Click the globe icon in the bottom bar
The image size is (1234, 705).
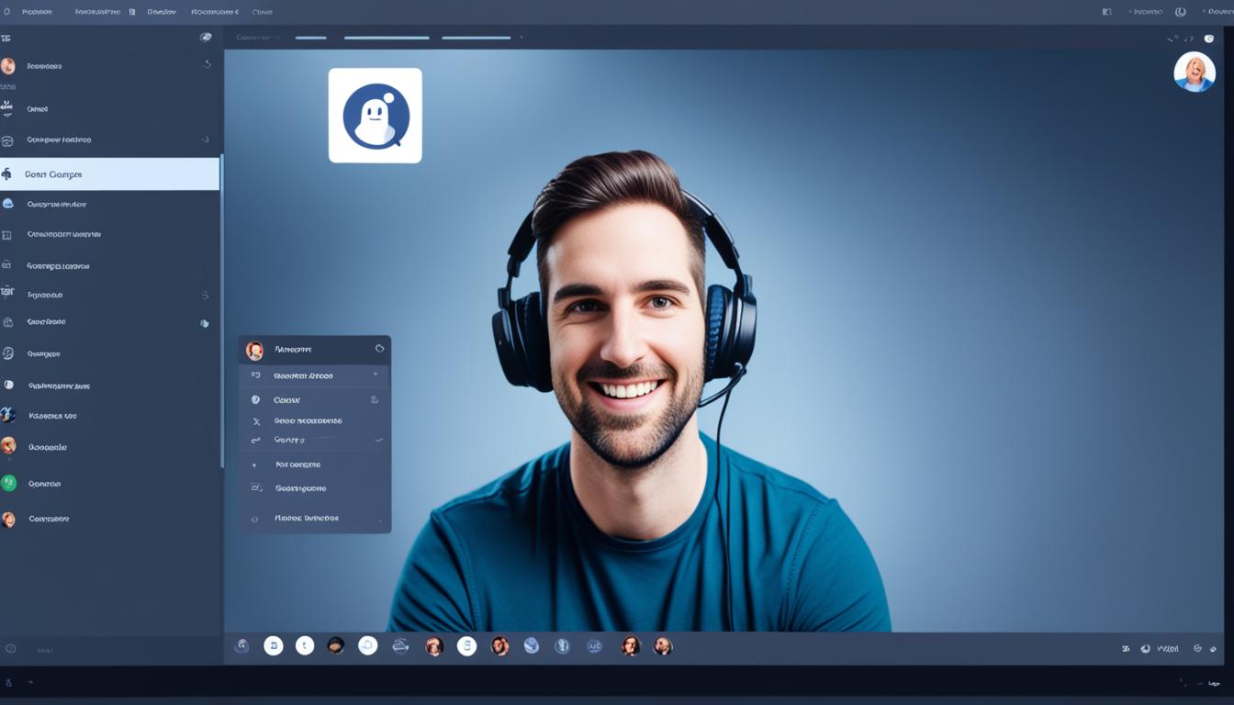[531, 646]
